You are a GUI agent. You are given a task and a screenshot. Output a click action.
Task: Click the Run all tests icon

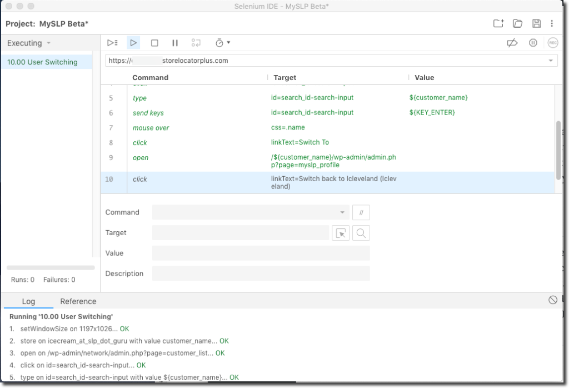pyautogui.click(x=112, y=43)
